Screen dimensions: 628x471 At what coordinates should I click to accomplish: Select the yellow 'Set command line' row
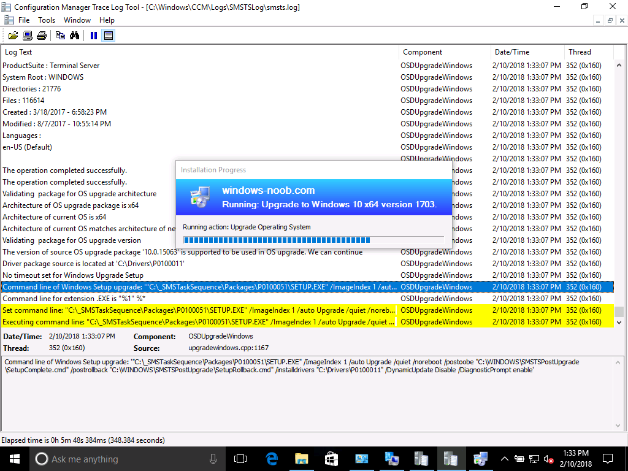pos(307,310)
